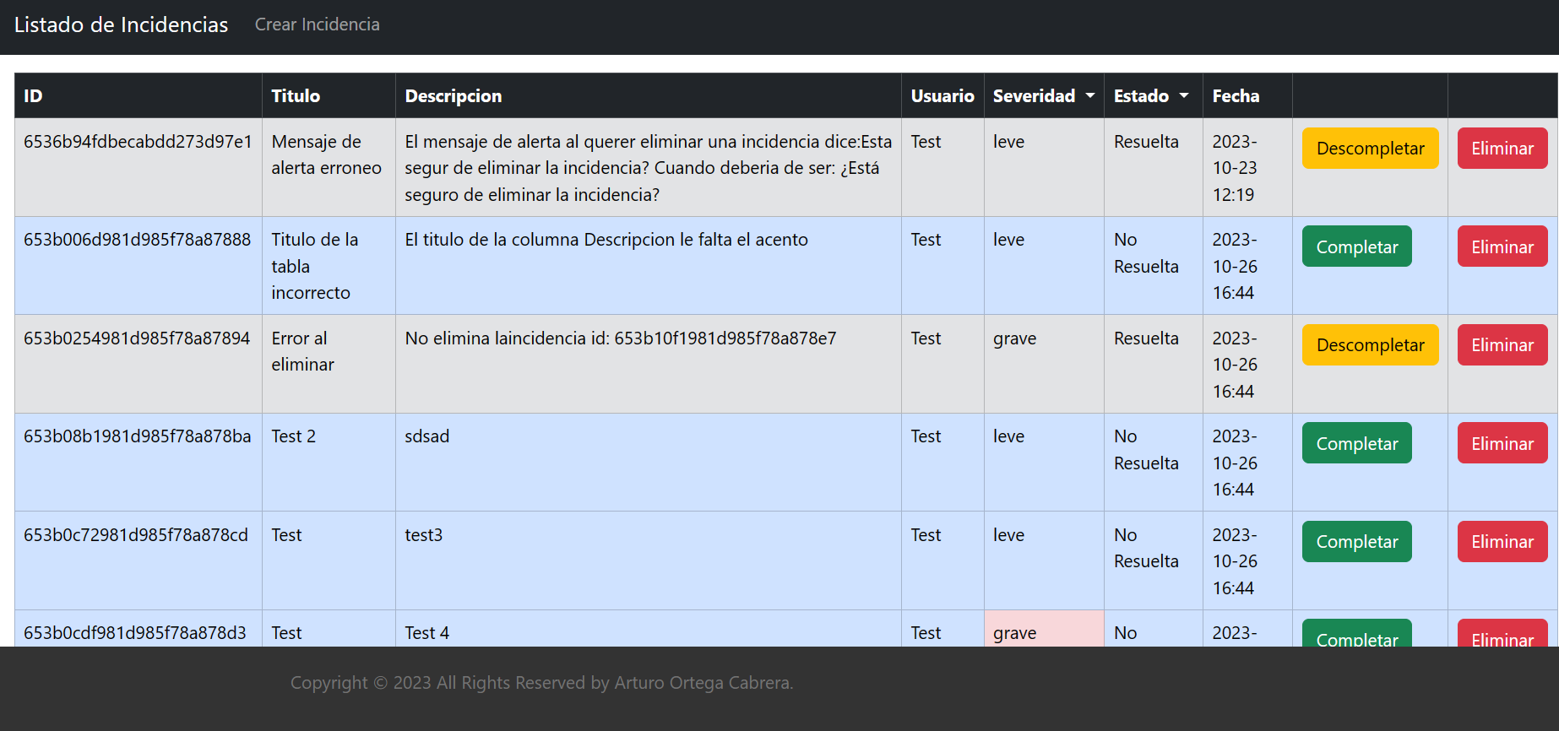Select ID 653b0c72981d985f78a878cd
Screen dimensions: 1559x731
coord(136,535)
